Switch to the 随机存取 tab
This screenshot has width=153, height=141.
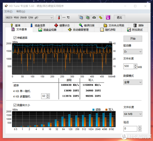point(108,30)
